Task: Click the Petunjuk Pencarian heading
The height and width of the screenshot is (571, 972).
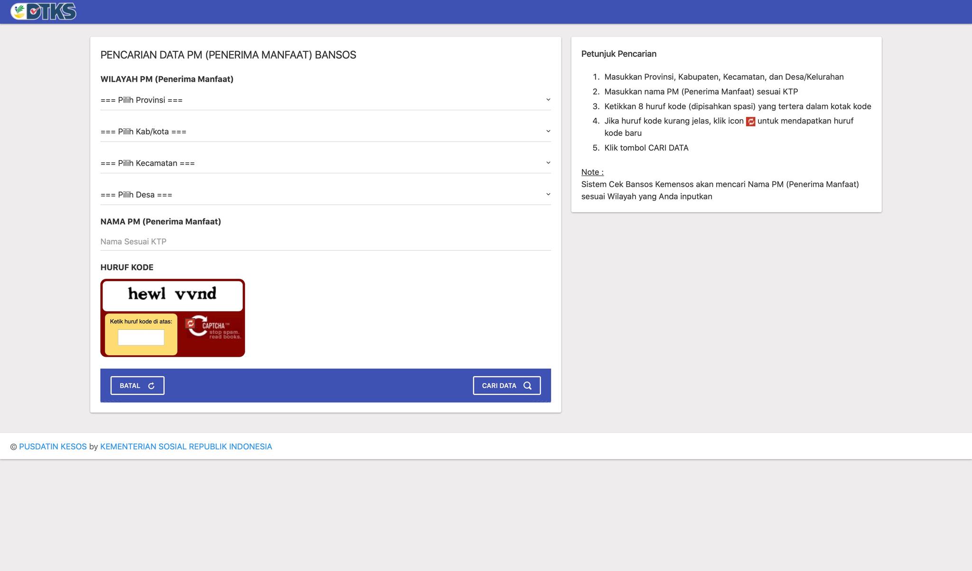Action: coord(618,54)
